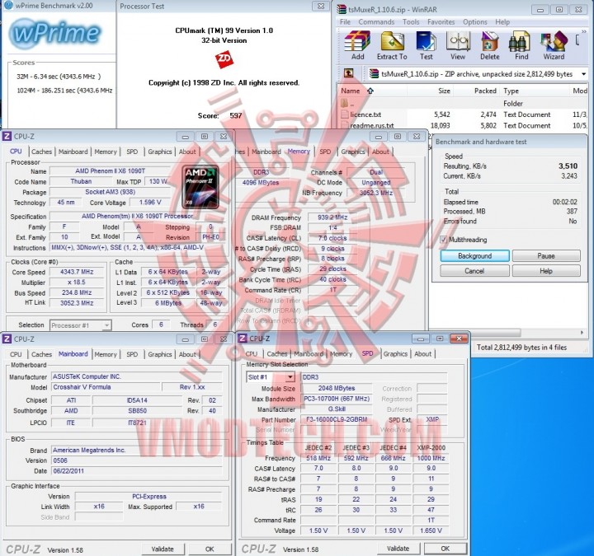This screenshot has height=556, width=594.
Task: Click the horizontal scrollbar right arrow in WinRAR
Action: [582, 333]
